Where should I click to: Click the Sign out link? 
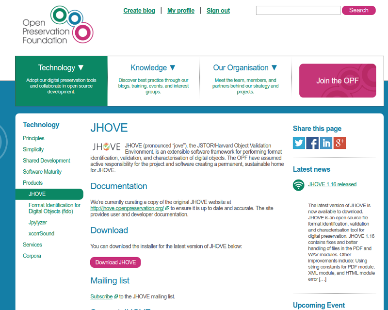coord(218,11)
